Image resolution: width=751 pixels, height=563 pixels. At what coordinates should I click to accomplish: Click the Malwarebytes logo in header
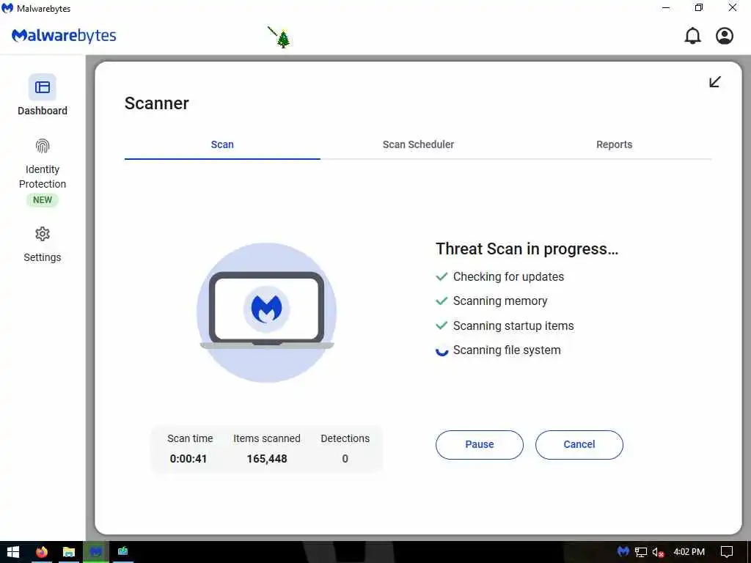pos(64,36)
